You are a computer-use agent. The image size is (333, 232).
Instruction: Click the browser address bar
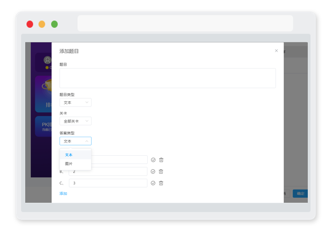coord(185,23)
